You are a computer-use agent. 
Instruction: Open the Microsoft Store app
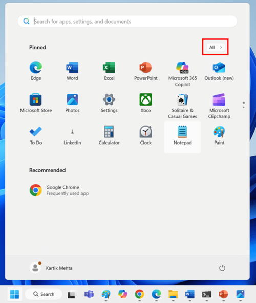36,103
